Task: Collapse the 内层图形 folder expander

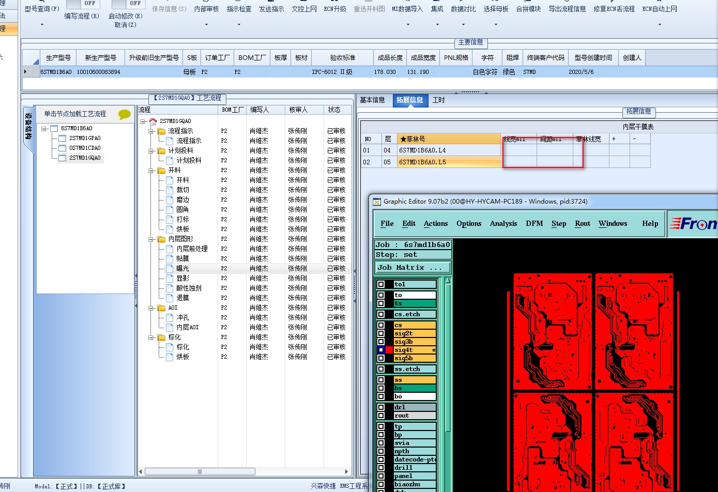Action: pyautogui.click(x=151, y=239)
